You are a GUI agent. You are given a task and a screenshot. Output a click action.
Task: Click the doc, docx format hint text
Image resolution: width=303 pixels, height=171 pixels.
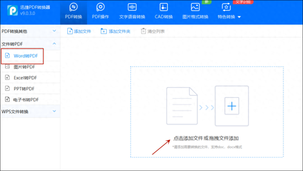(207, 147)
